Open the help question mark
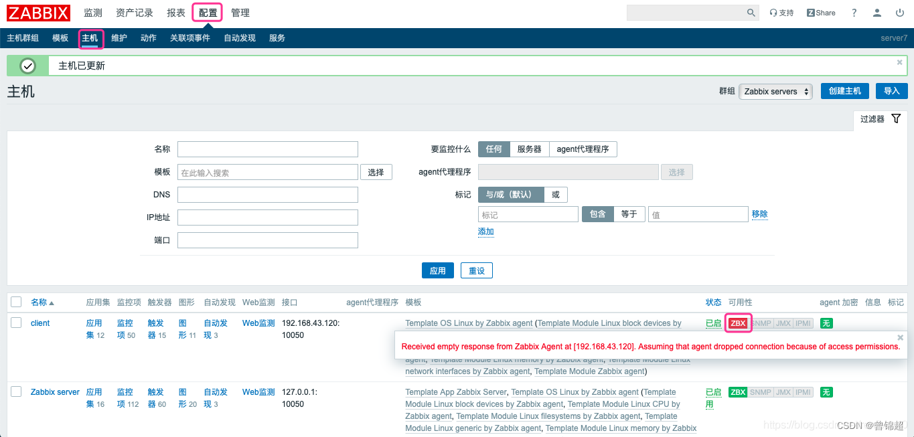Image resolution: width=914 pixels, height=437 pixels. 854,13
